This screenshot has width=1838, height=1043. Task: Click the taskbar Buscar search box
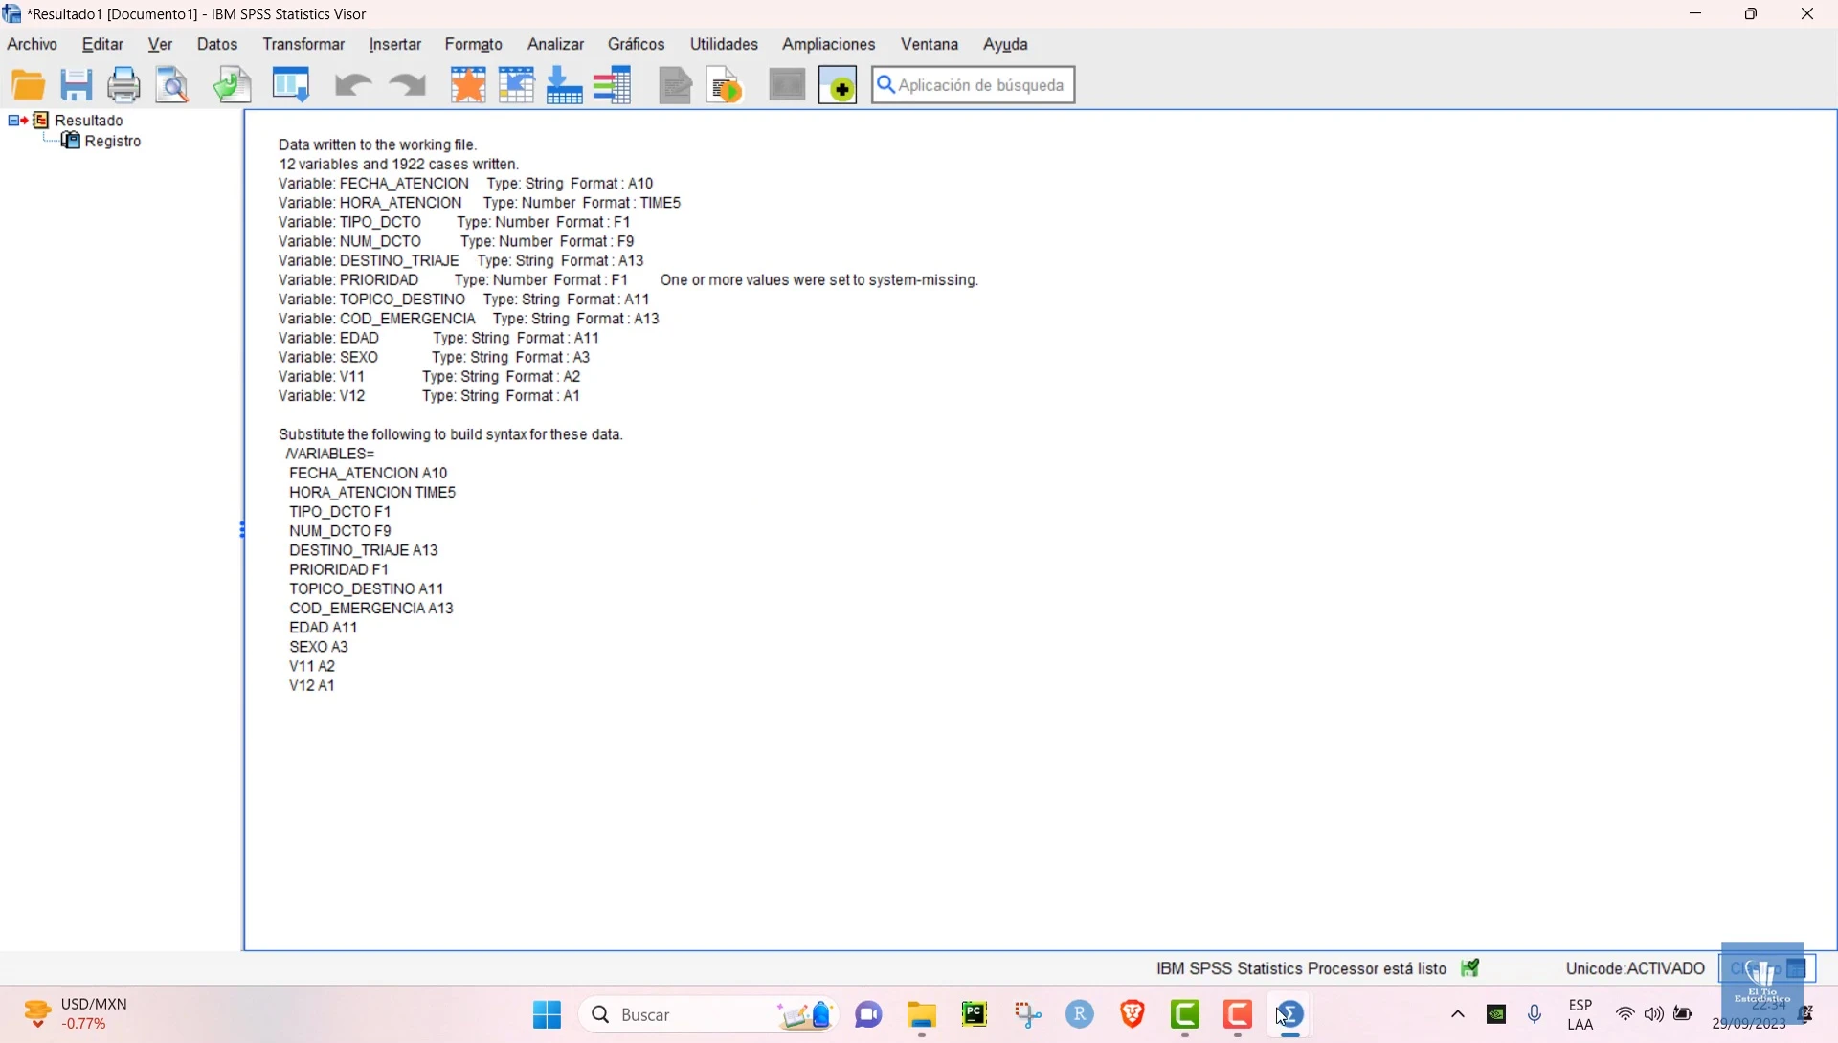point(708,1015)
